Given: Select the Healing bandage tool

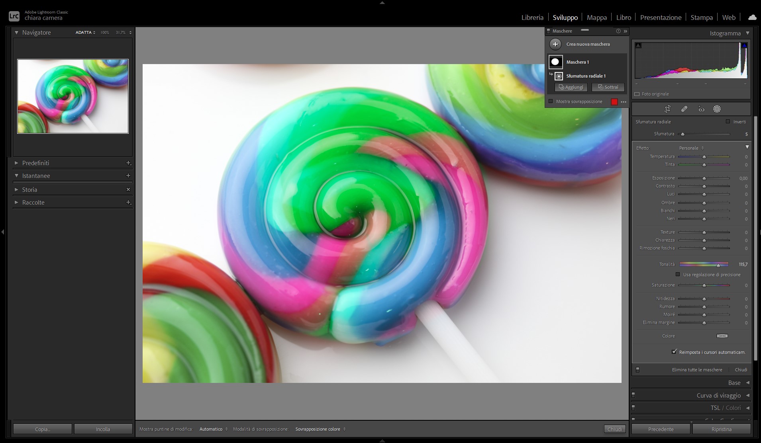Looking at the screenshot, I should tap(684, 109).
